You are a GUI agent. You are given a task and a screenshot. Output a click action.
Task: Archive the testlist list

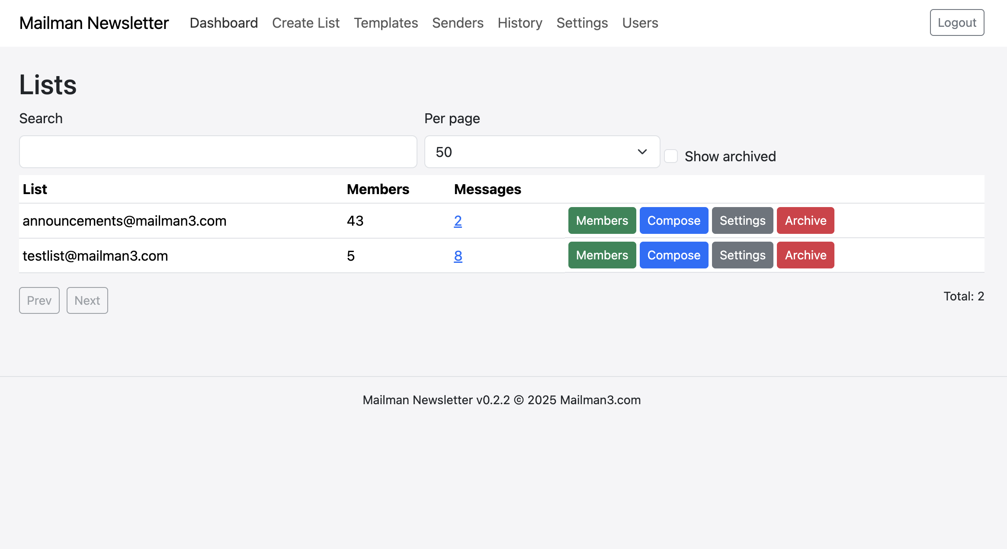805,255
